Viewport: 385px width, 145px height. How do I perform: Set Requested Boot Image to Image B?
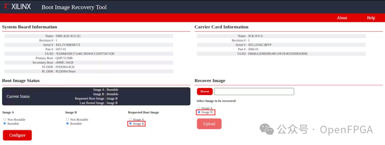click(130, 124)
